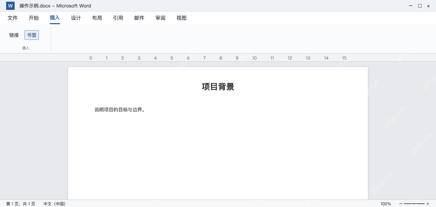Click the Word app icon in title bar
The image size is (436, 207).
click(10, 6)
